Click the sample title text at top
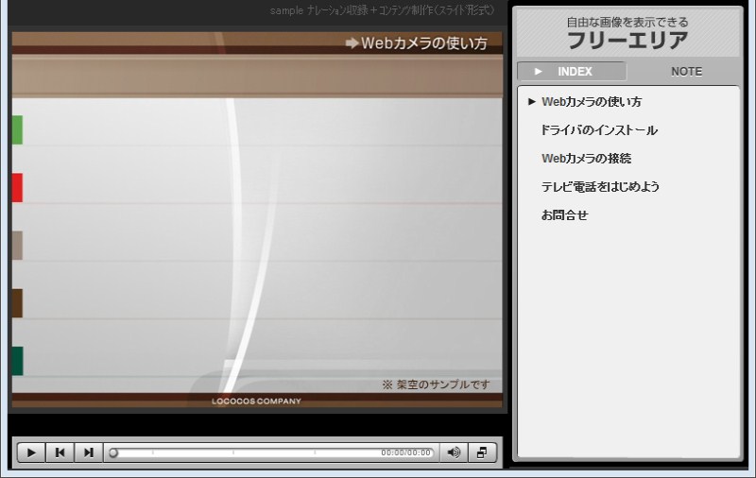This screenshot has width=756, height=478. [383, 10]
